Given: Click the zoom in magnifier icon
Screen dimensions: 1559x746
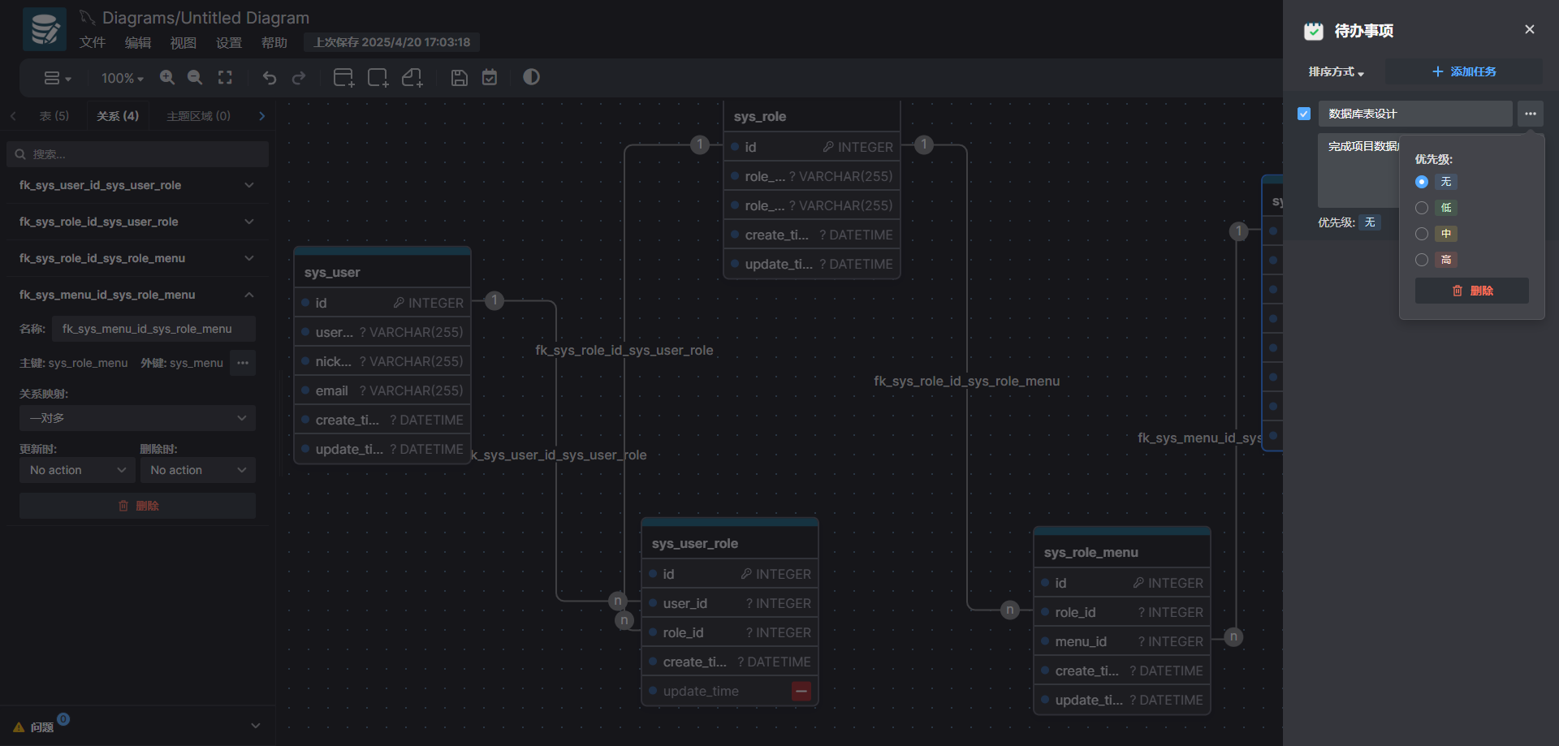Looking at the screenshot, I should point(167,77).
